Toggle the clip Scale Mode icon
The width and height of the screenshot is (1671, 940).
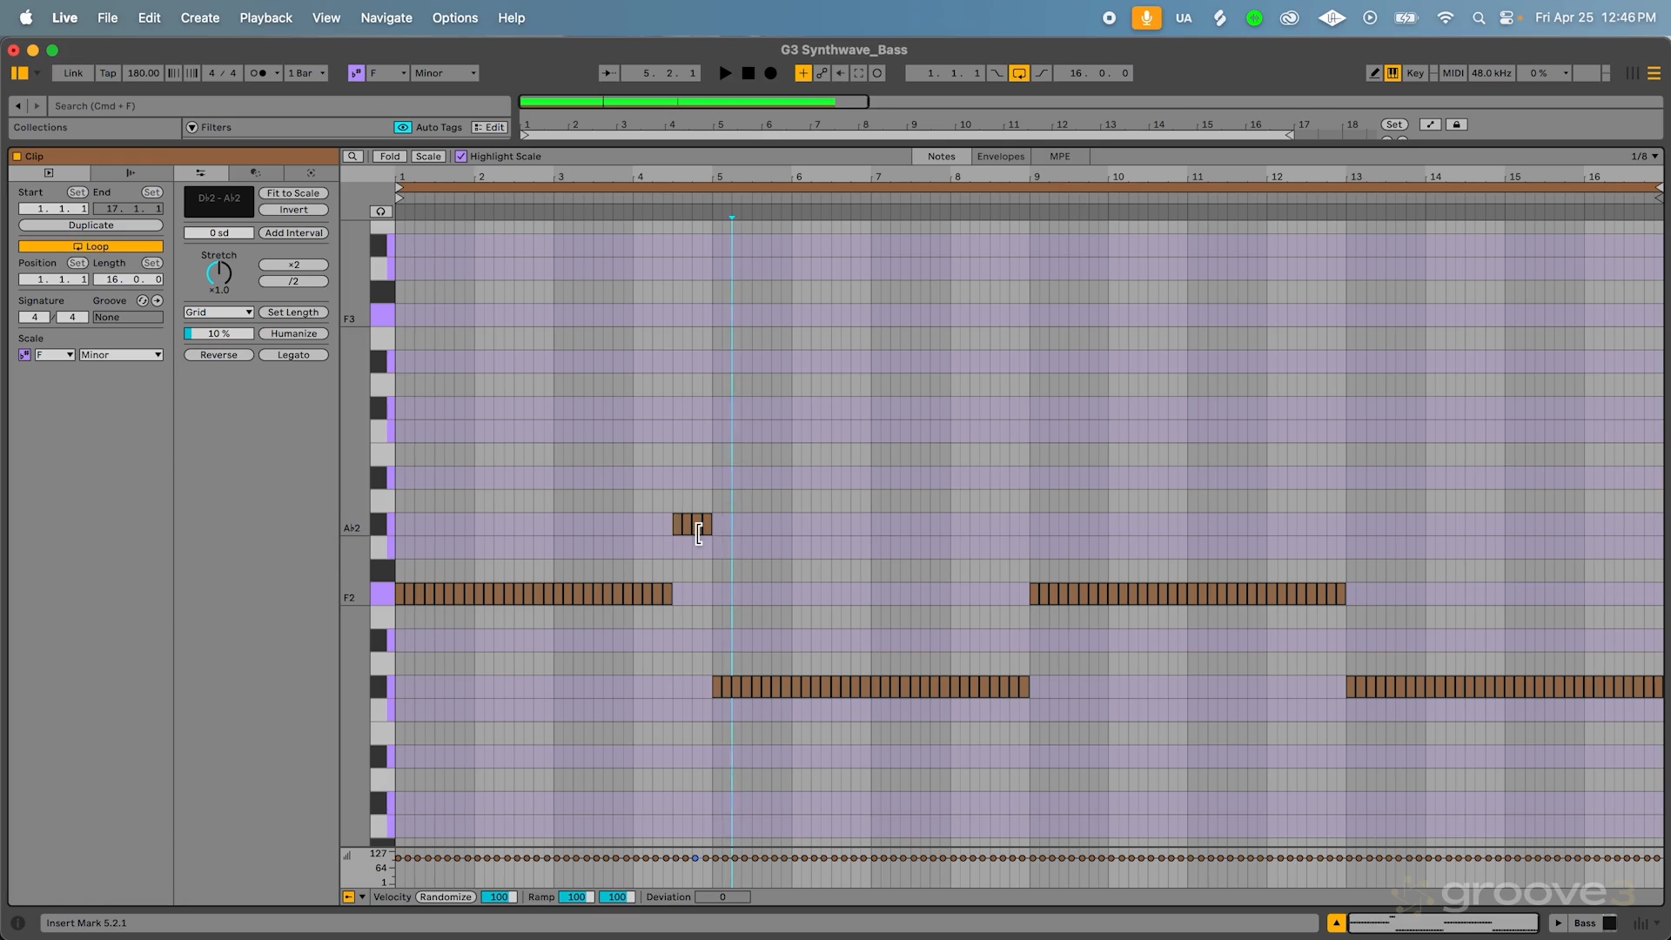(x=24, y=355)
